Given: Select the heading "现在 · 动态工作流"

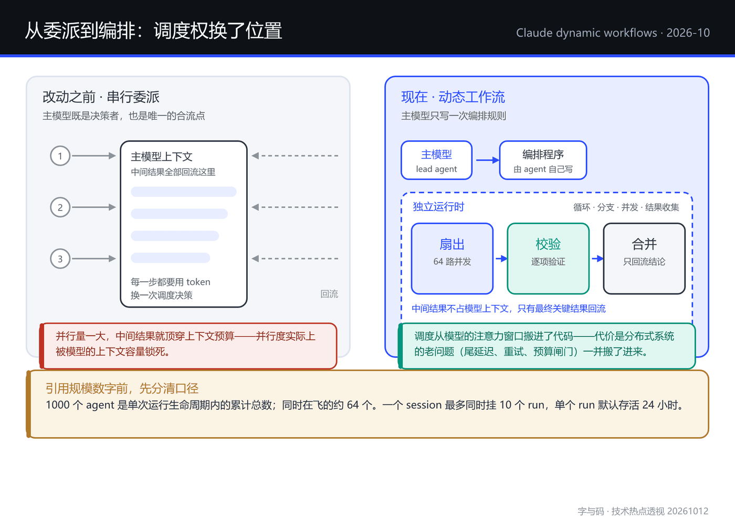Looking at the screenshot, I should point(453,97).
